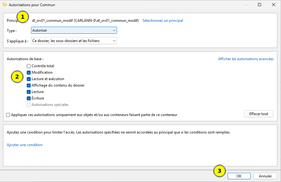This screenshot has width=281, height=182.
Task: Close the Autorisations pour Commun dialog
Action: [x=273, y=5]
